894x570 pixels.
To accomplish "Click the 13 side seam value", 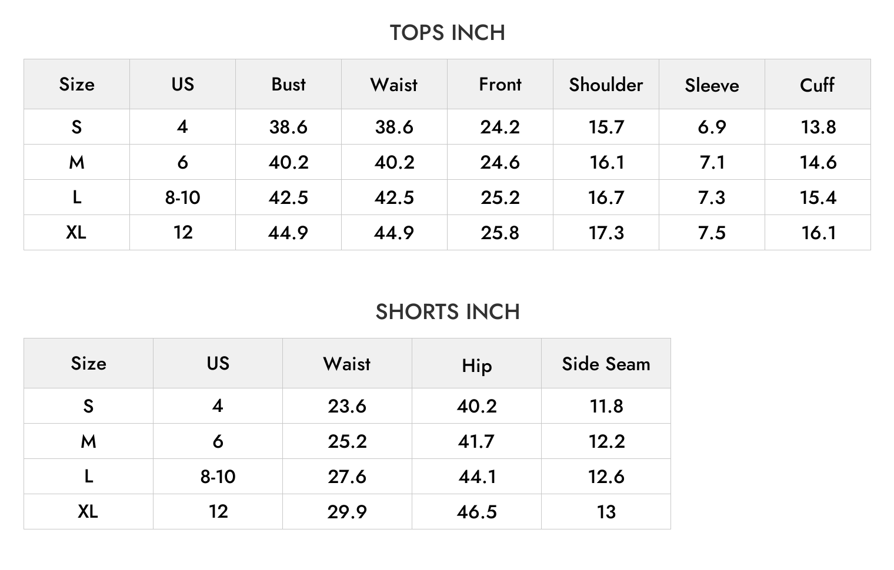I will click(606, 512).
